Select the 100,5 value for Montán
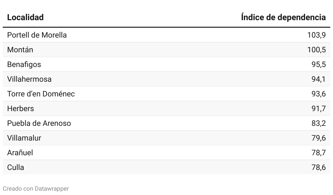The width and height of the screenshot is (333, 195). 316,50
